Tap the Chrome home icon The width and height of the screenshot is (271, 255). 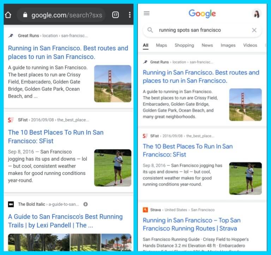click(x=8, y=15)
